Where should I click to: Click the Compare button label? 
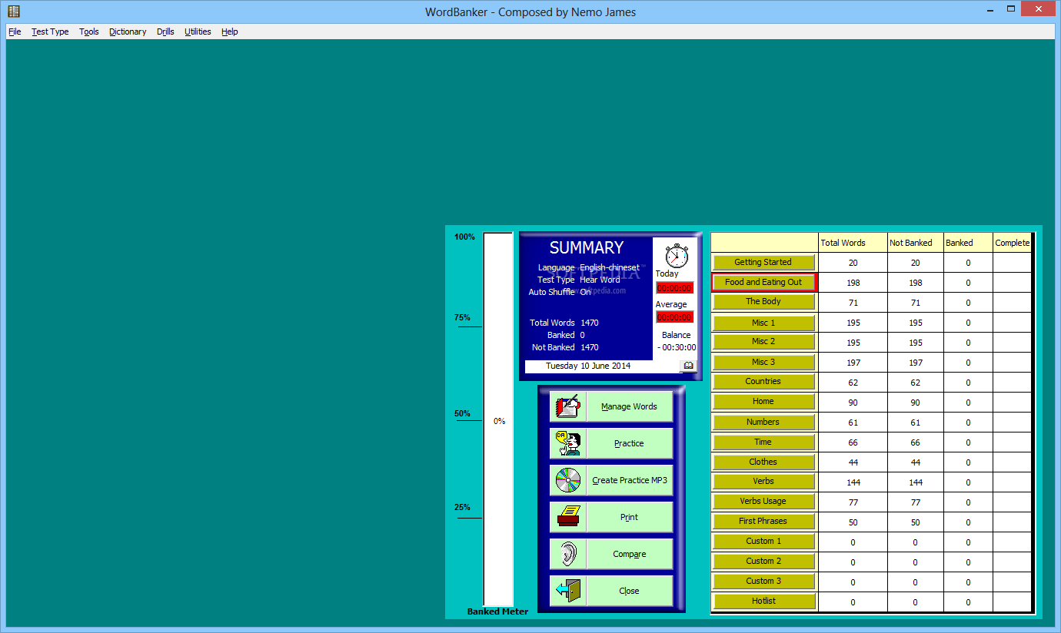click(x=629, y=554)
